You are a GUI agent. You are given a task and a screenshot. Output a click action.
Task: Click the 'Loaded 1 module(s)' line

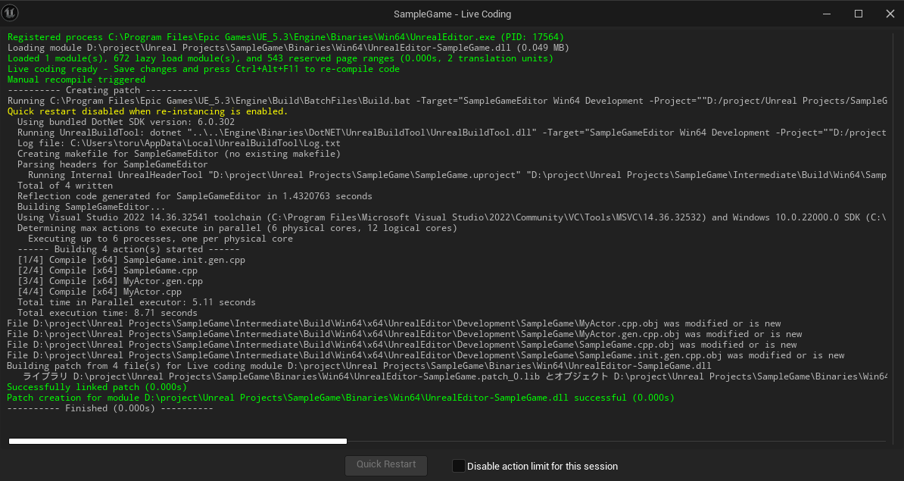280,58
